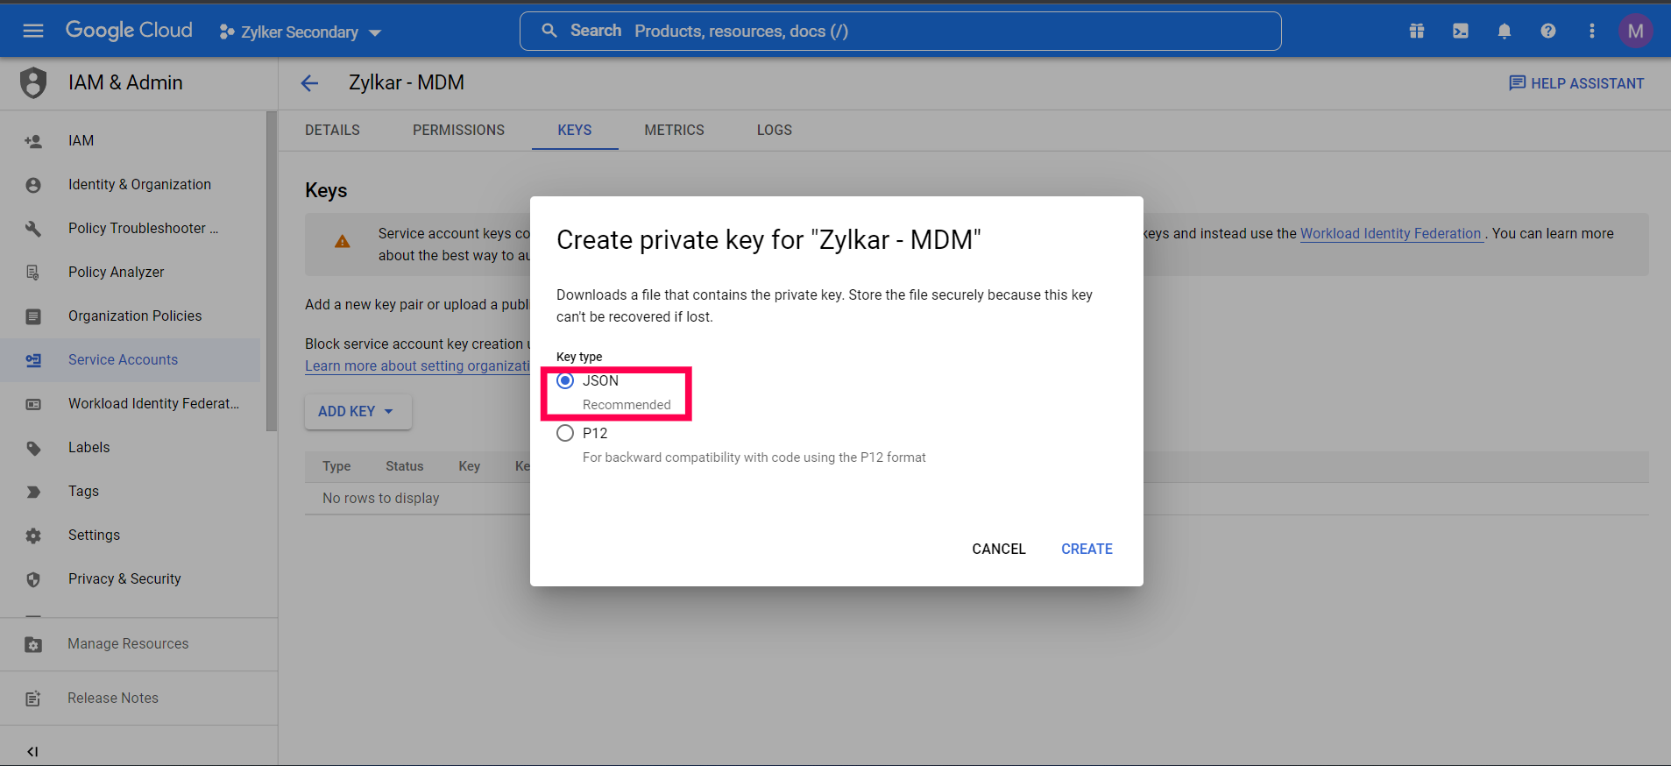1671x766 pixels.
Task: Expand the ADD KEY dropdown
Action: (x=357, y=411)
